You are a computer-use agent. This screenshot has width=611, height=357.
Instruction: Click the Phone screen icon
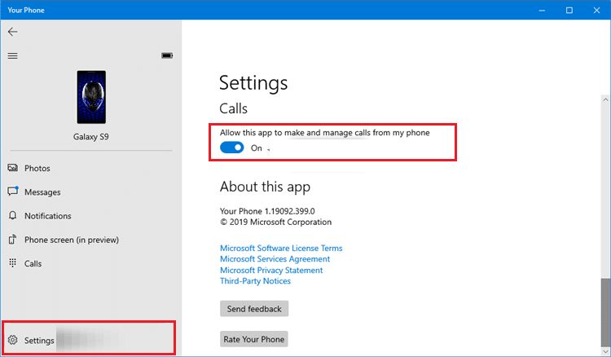click(12, 240)
